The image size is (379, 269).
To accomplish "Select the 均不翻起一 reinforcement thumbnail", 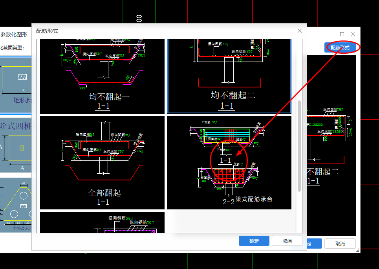I will pos(102,76).
